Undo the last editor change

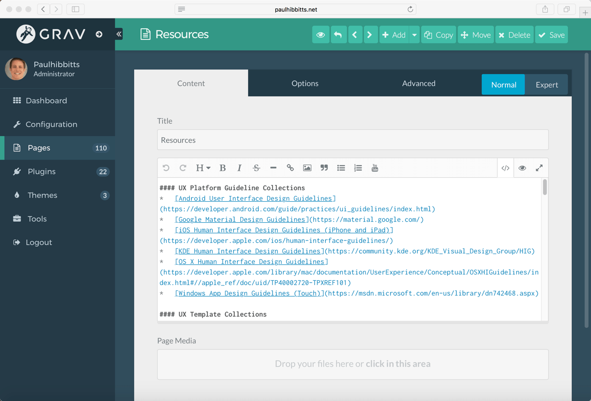tap(166, 168)
